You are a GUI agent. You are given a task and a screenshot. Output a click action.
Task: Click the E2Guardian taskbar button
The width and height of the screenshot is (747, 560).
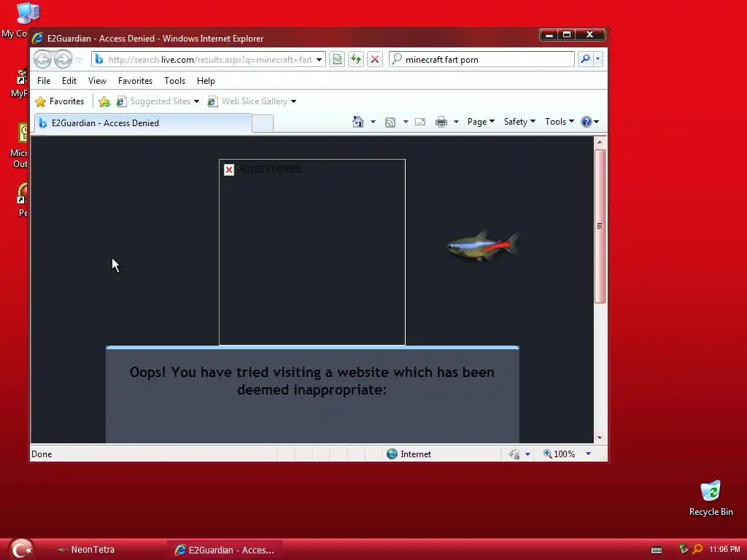225,550
